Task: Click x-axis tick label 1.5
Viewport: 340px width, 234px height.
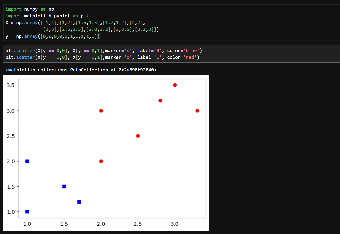Action: tap(64, 224)
